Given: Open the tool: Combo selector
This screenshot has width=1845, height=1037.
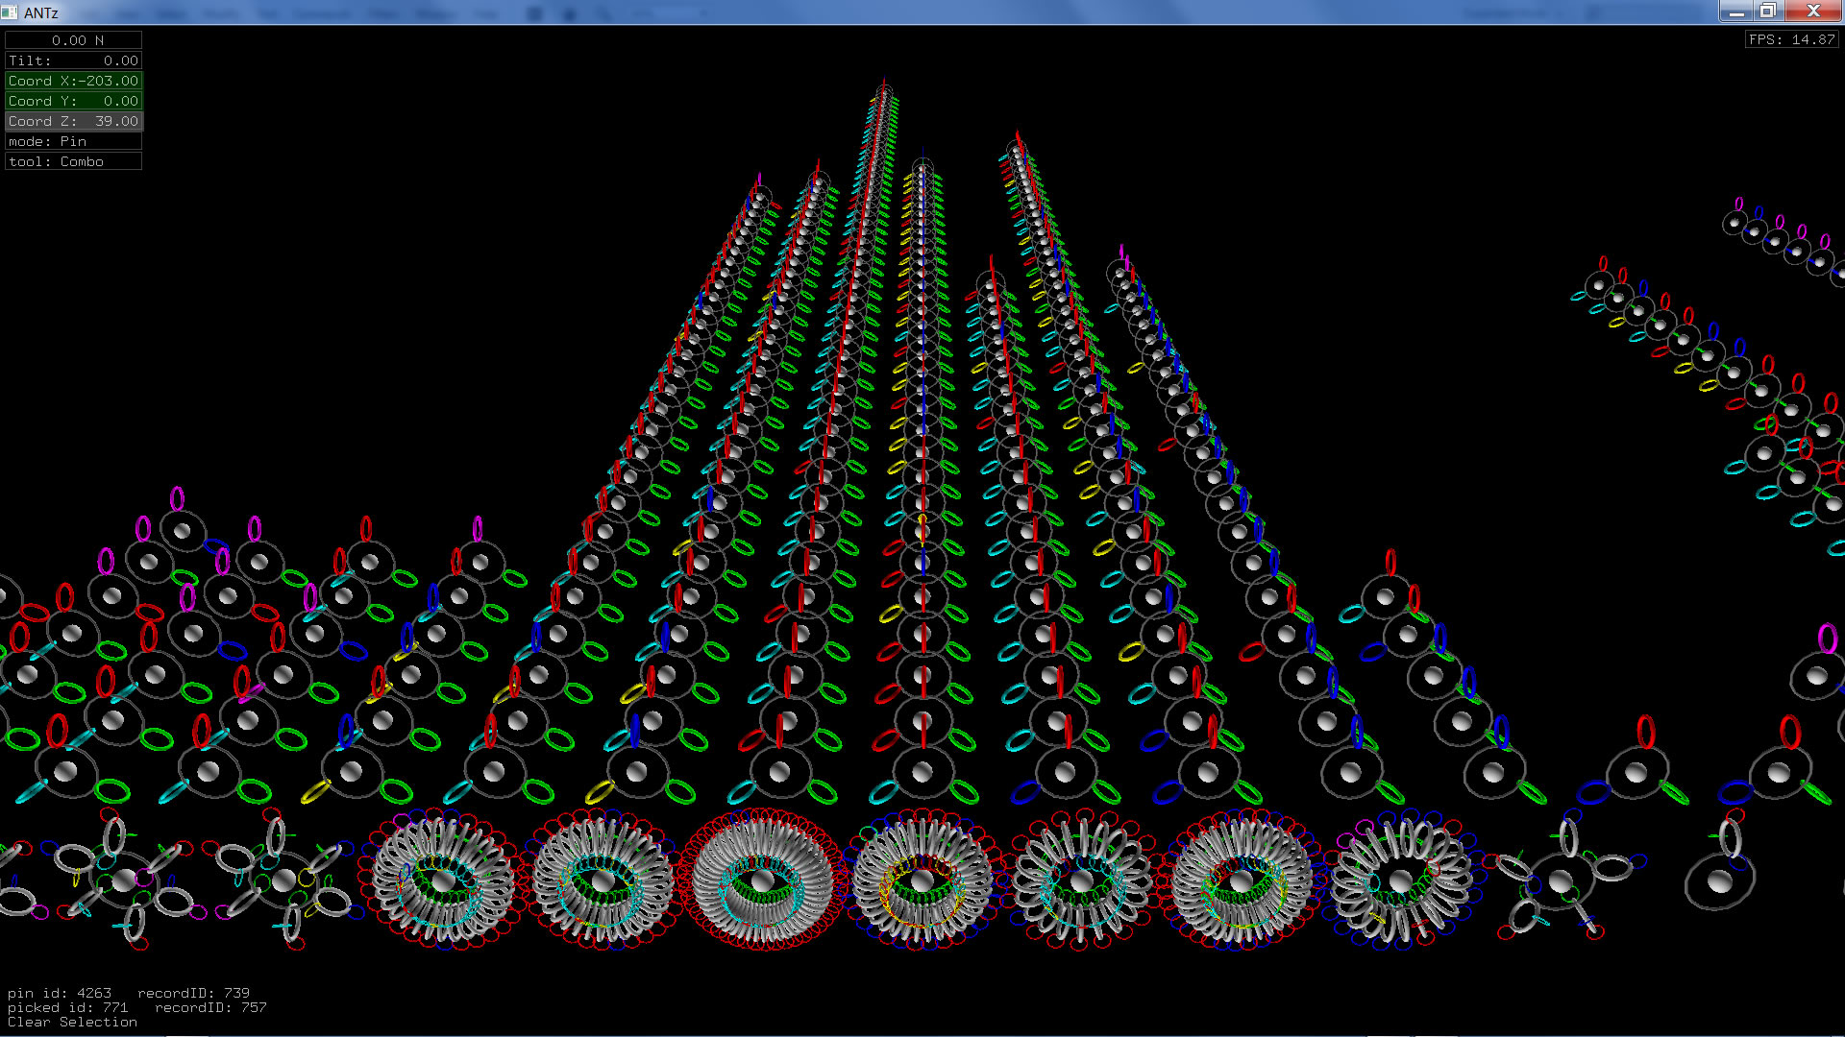Looking at the screenshot, I should coord(73,161).
